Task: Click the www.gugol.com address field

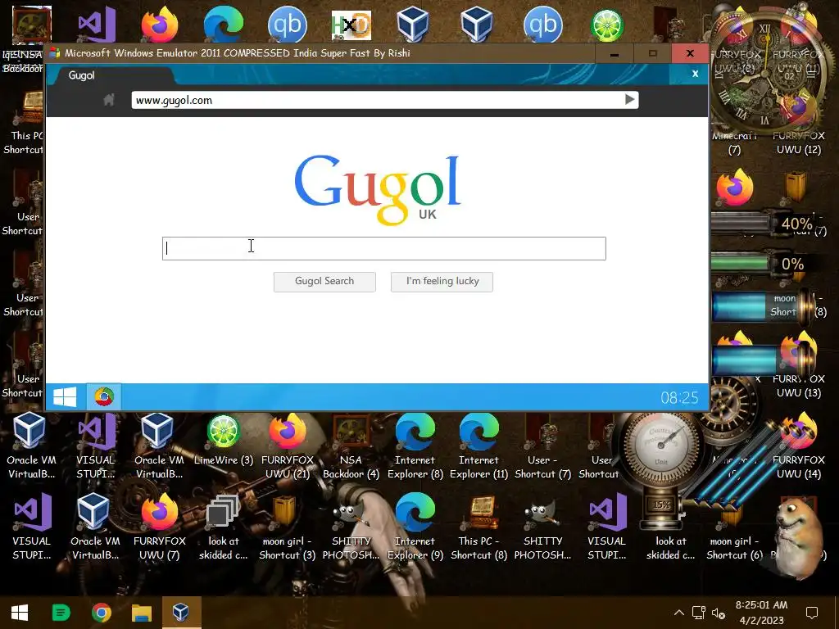Action: click(385, 100)
